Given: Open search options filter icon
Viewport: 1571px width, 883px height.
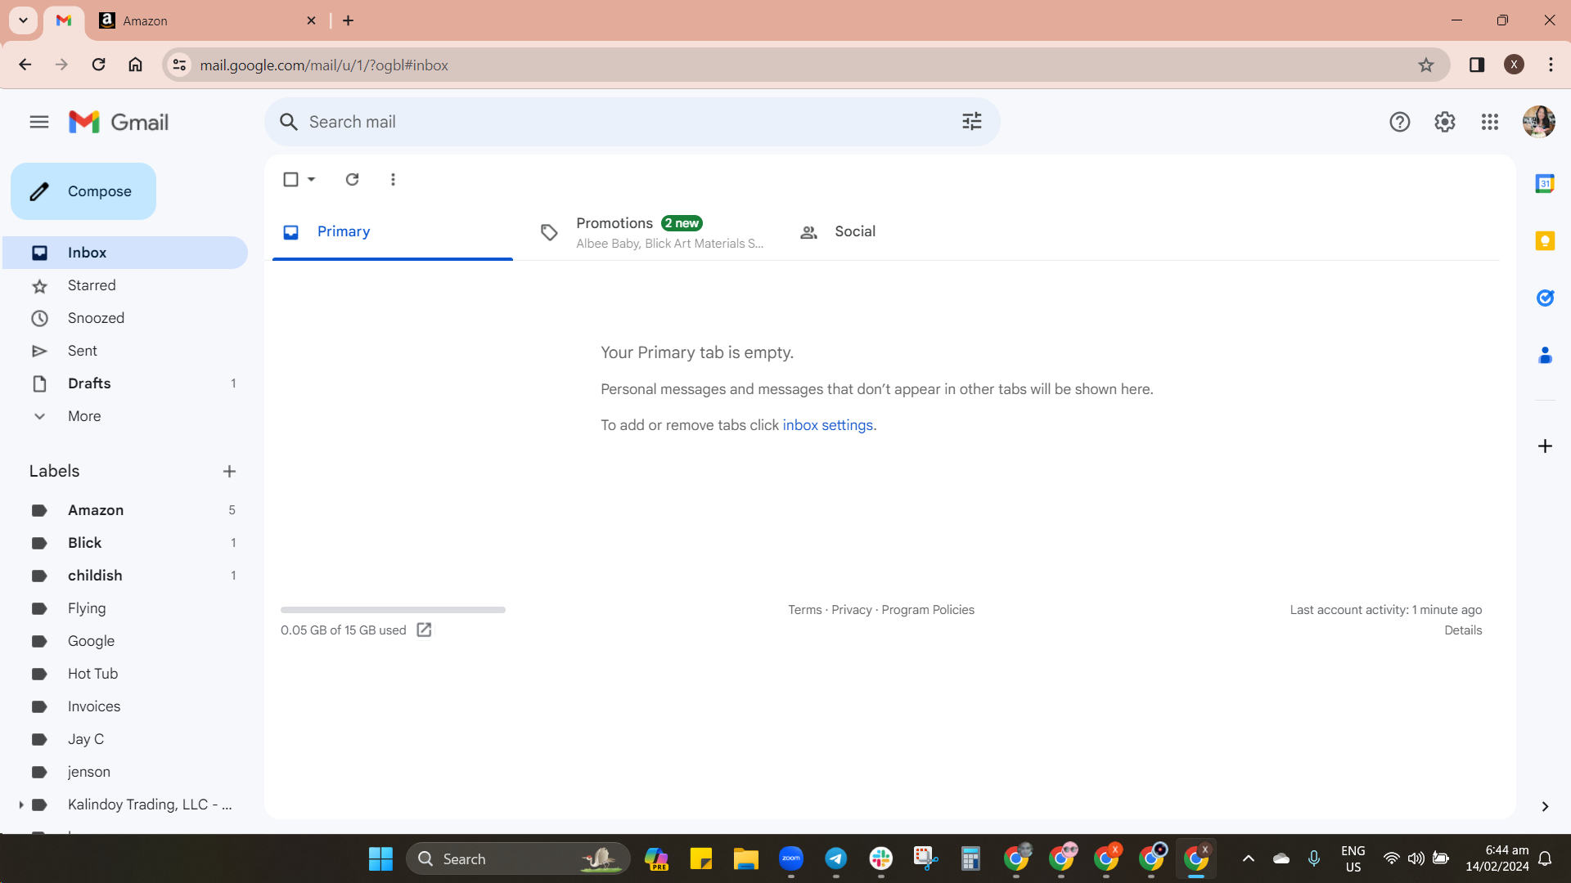Looking at the screenshot, I should coord(971,122).
